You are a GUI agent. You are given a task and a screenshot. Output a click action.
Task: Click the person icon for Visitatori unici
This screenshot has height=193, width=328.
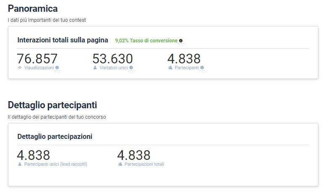(95, 68)
